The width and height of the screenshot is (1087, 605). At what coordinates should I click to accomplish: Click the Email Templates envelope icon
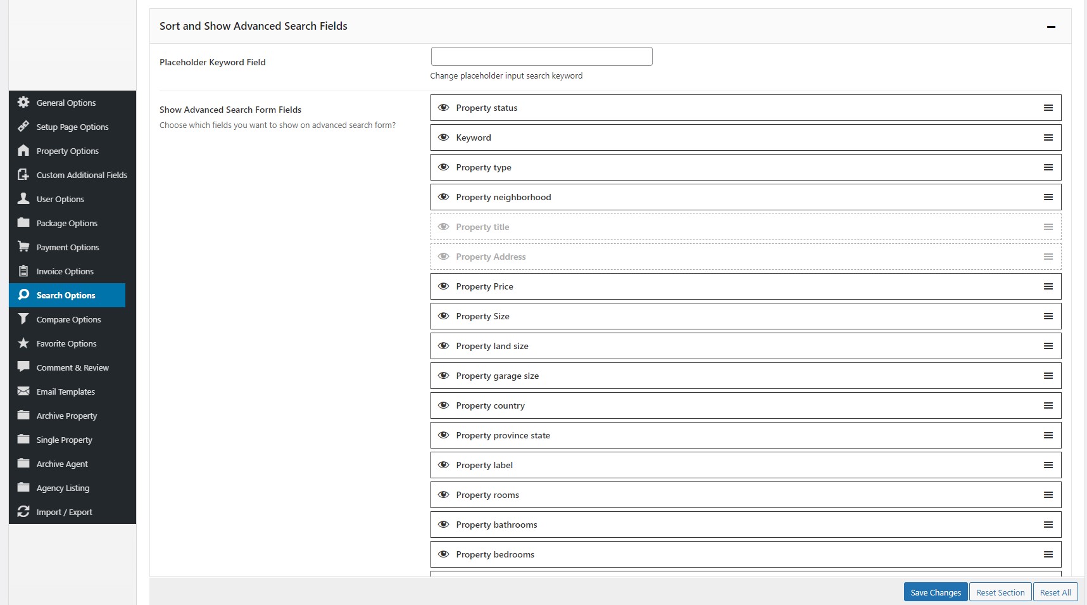pyautogui.click(x=23, y=391)
